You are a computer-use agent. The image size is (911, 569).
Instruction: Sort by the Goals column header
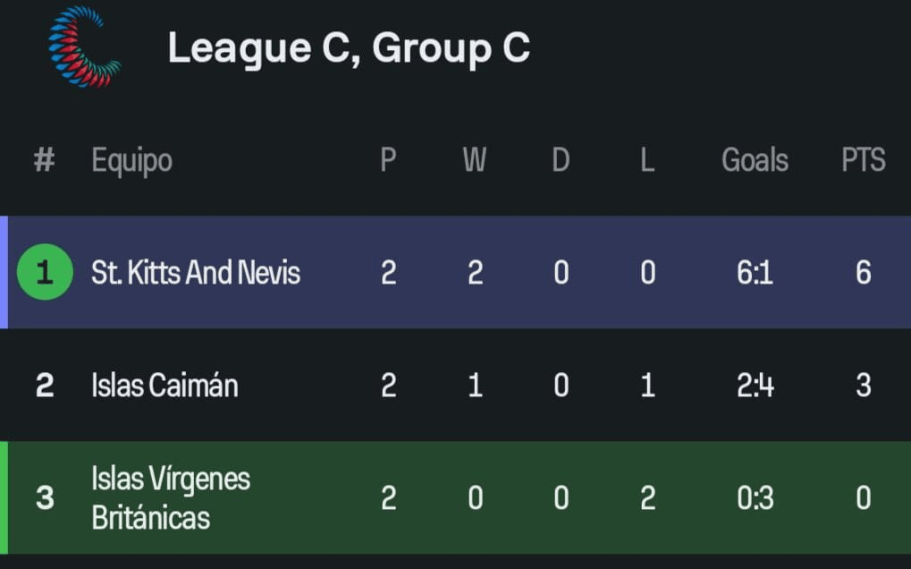point(755,161)
